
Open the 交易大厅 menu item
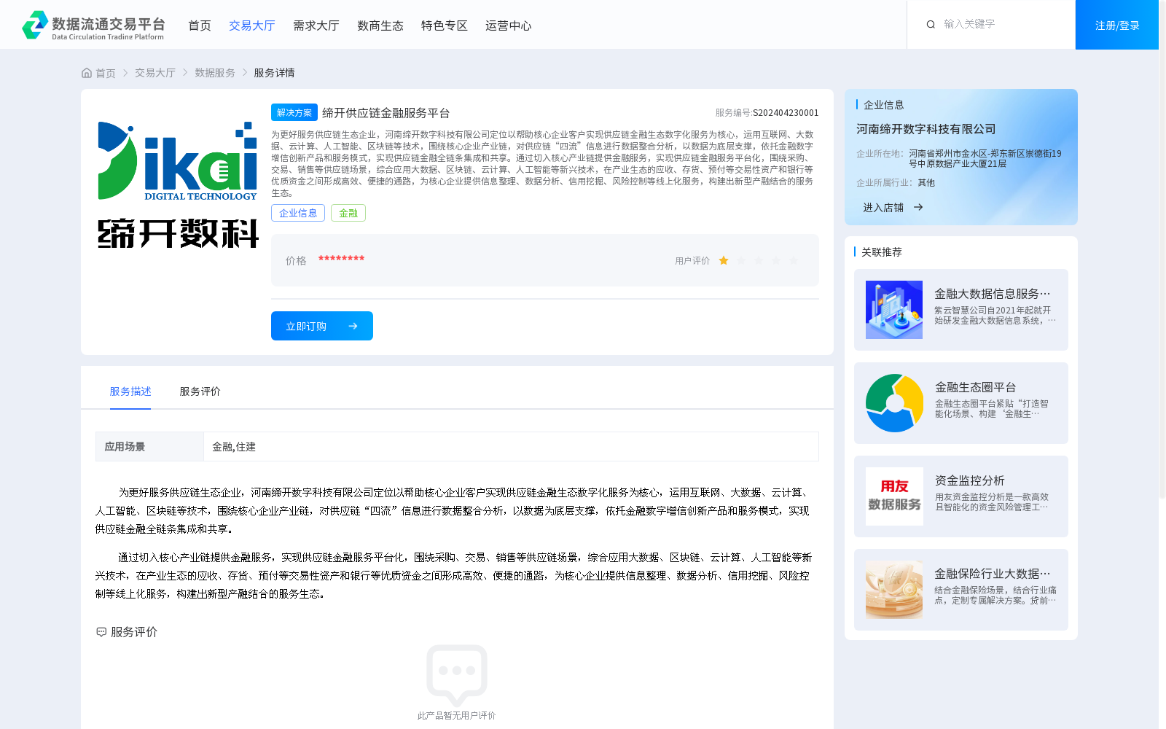[x=252, y=26]
